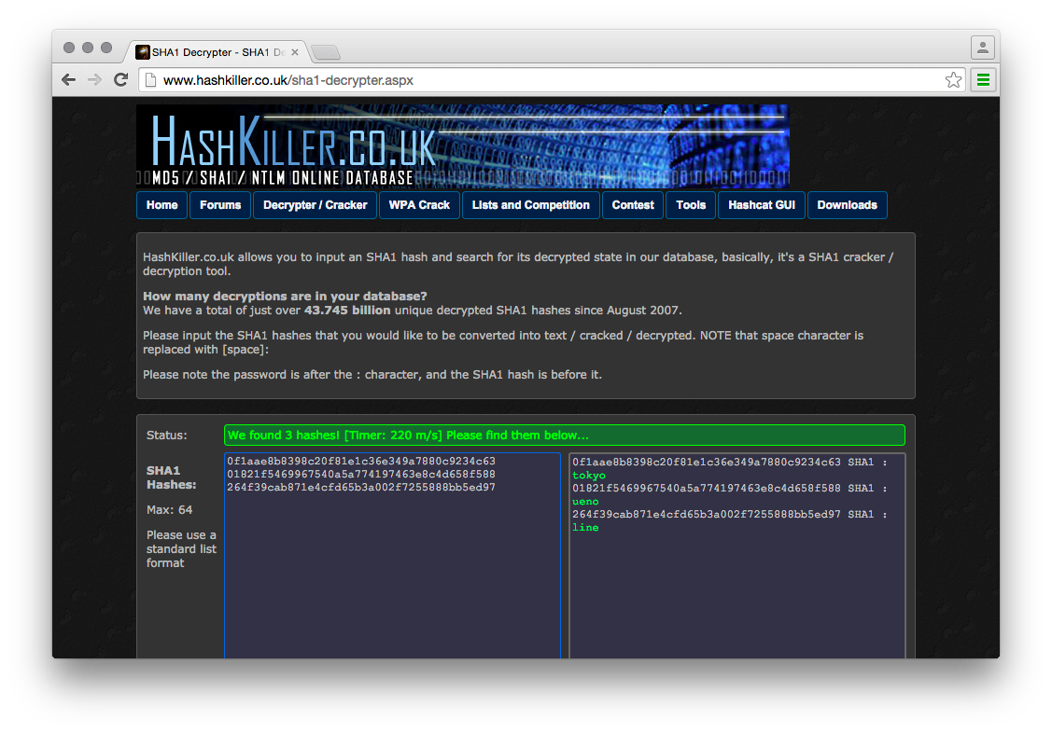Open the Lists and Competition menu
Viewport: 1052px width, 733px height.
pos(531,205)
